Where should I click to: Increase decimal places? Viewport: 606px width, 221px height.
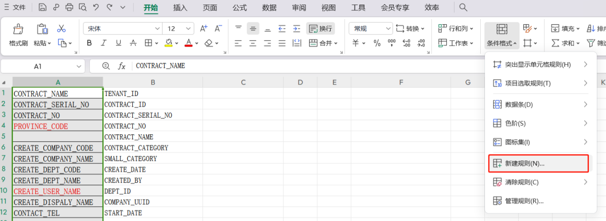[x=407, y=43]
